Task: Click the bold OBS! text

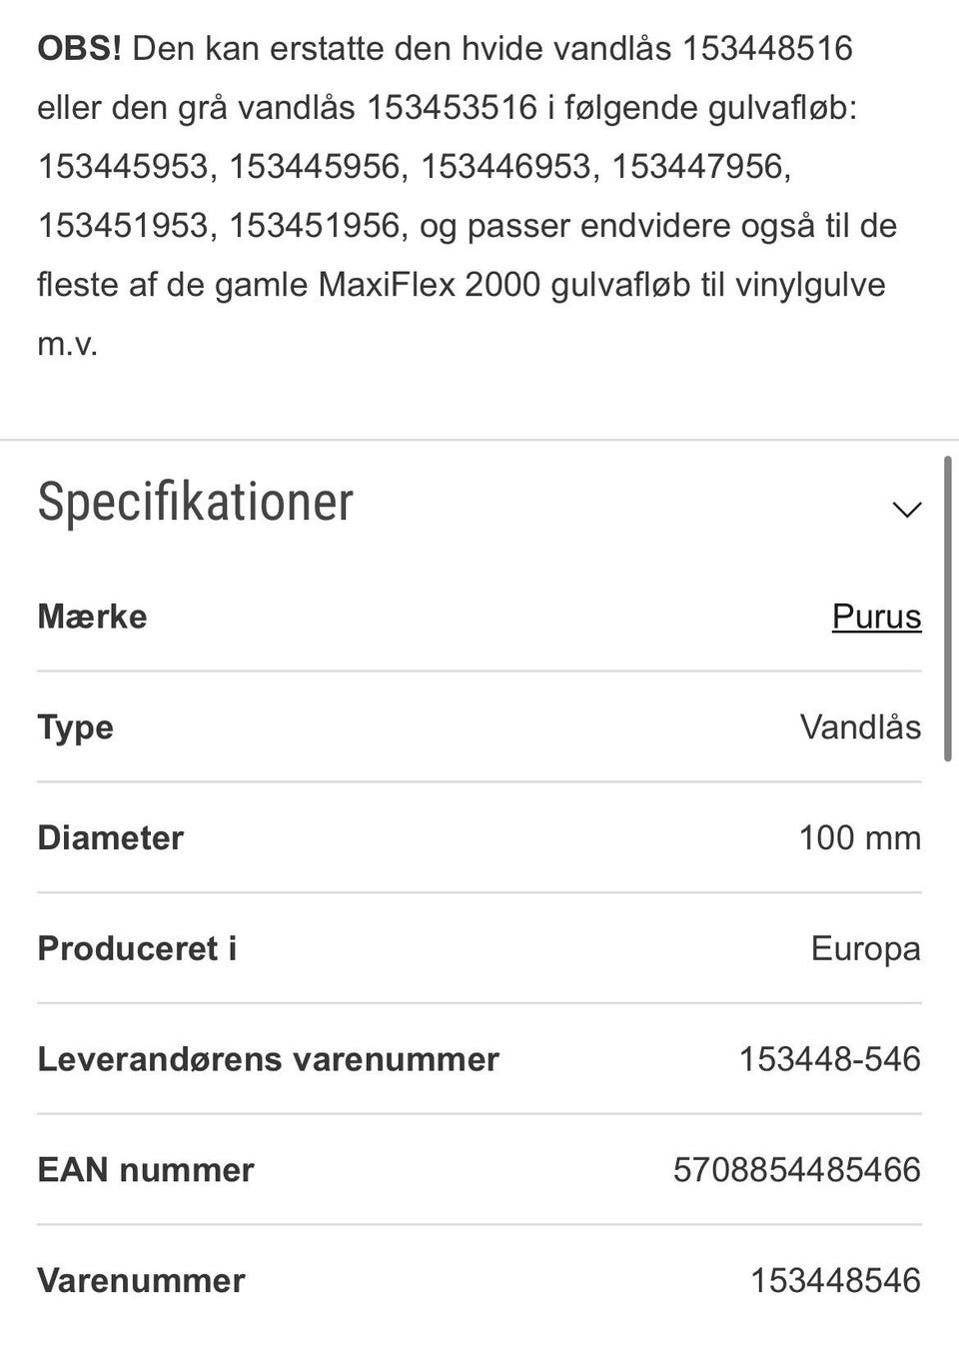Action: 79,48
